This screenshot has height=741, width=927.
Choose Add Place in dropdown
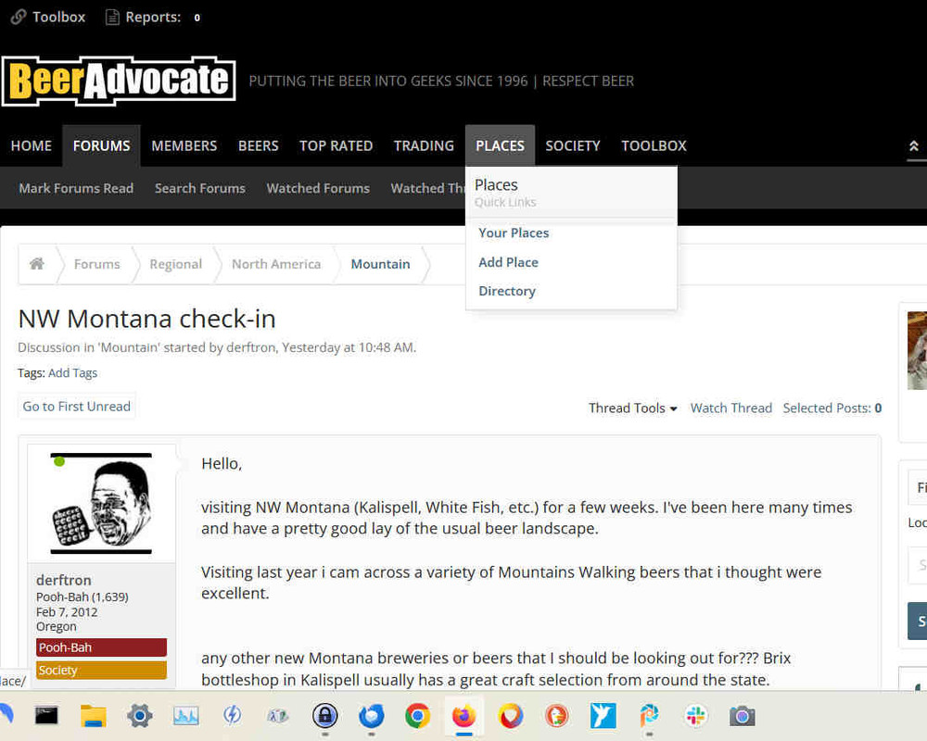pyautogui.click(x=508, y=262)
